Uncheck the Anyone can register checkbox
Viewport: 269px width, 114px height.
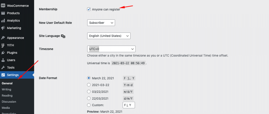click(89, 9)
